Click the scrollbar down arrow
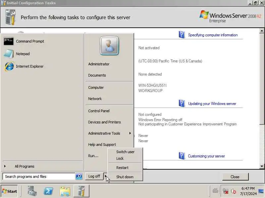The width and height of the screenshot is (265, 198). click(x=262, y=166)
